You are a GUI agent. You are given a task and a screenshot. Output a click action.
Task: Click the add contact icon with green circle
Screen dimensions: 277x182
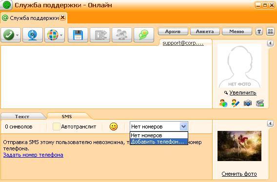click(x=223, y=103)
